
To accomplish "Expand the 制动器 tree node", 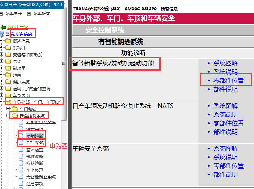I will click(x=1, y=68).
